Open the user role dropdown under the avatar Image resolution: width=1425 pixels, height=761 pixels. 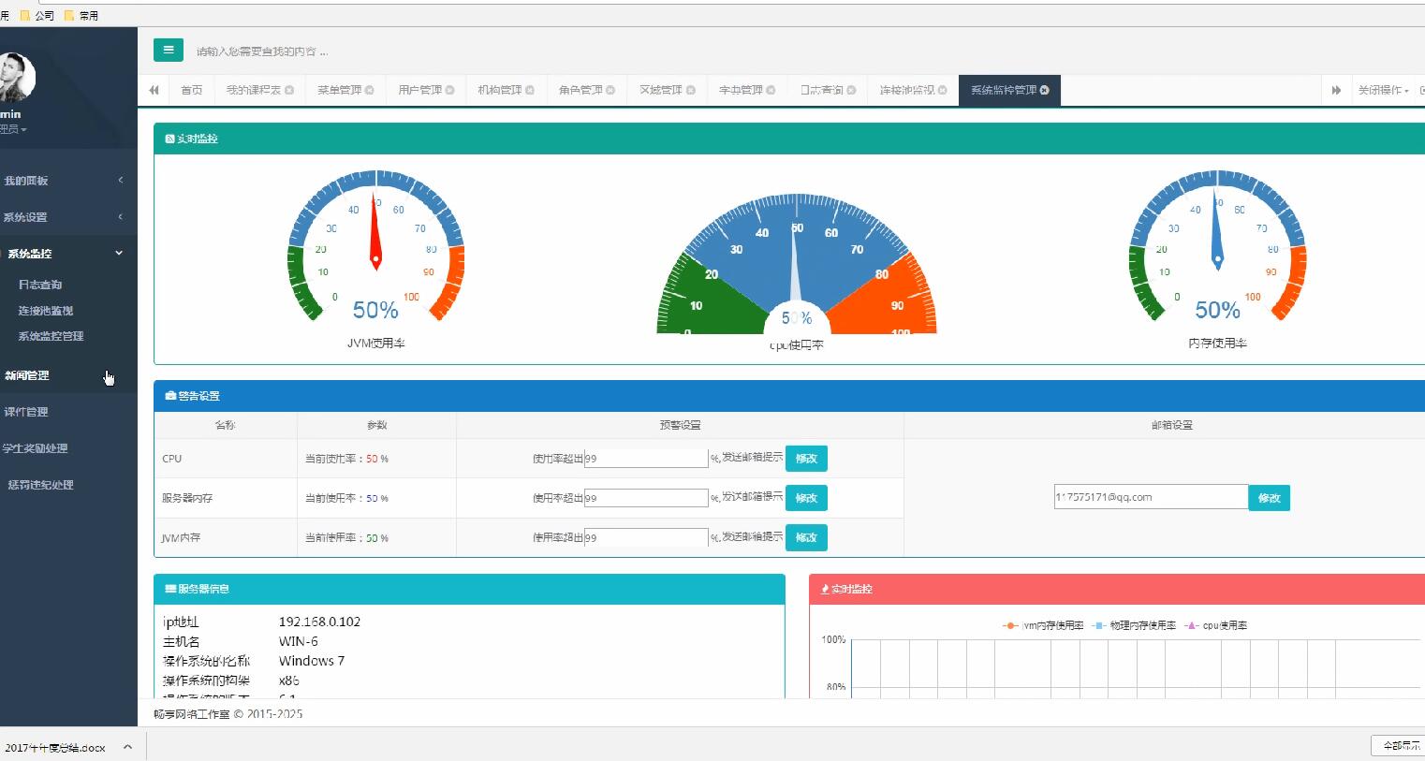pos(13,129)
